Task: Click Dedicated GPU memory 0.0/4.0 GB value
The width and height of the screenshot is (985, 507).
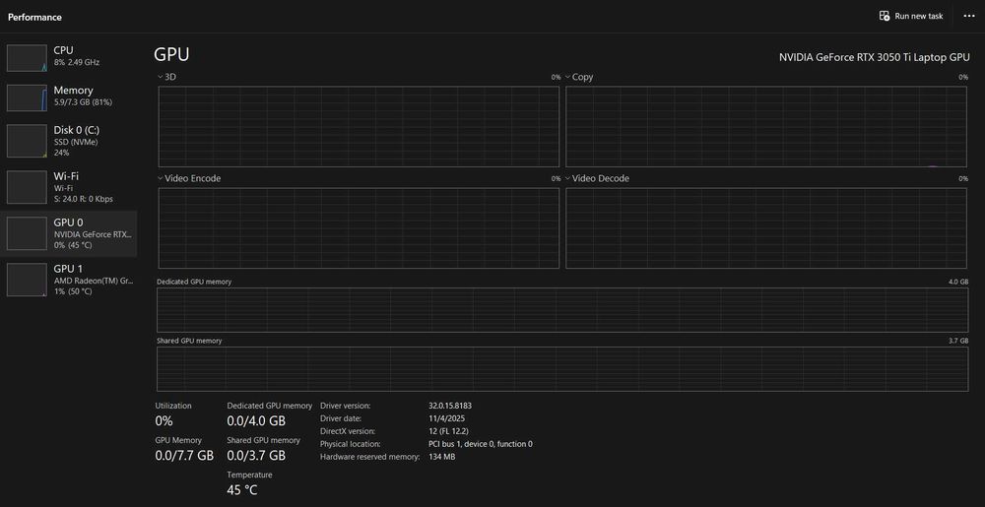Action: pos(256,421)
